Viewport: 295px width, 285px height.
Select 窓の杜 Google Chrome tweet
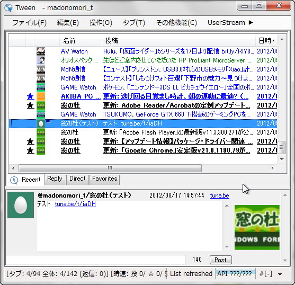176,150
